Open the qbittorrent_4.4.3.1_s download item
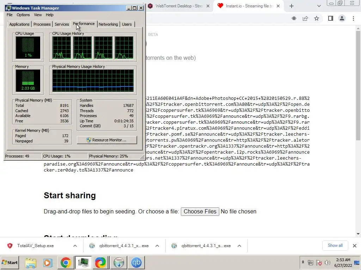 [206, 246]
